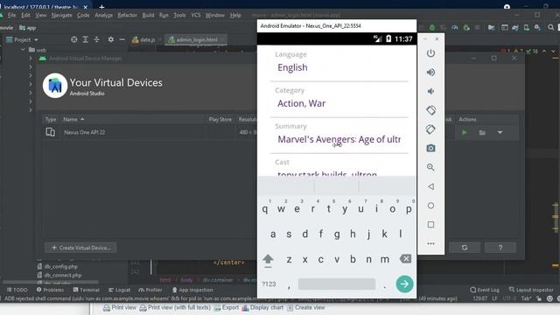Switch to admin_login.html editor tab
560x315 pixels.
pos(196,39)
